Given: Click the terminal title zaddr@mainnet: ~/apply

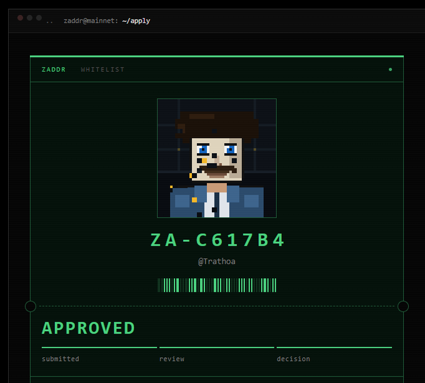Looking at the screenshot, I should tap(107, 21).
